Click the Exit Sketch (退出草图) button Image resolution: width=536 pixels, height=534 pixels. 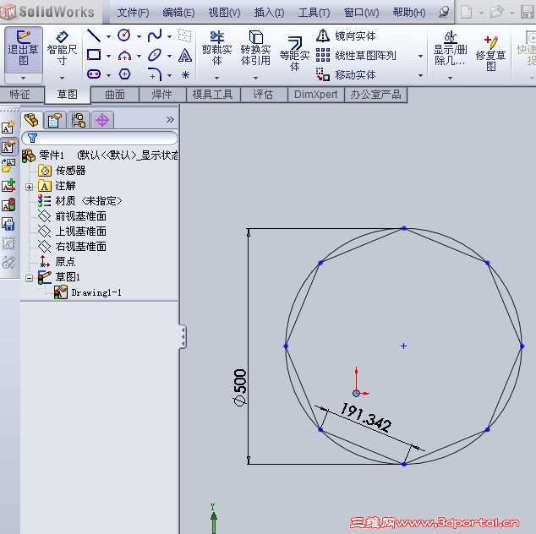[x=23, y=50]
